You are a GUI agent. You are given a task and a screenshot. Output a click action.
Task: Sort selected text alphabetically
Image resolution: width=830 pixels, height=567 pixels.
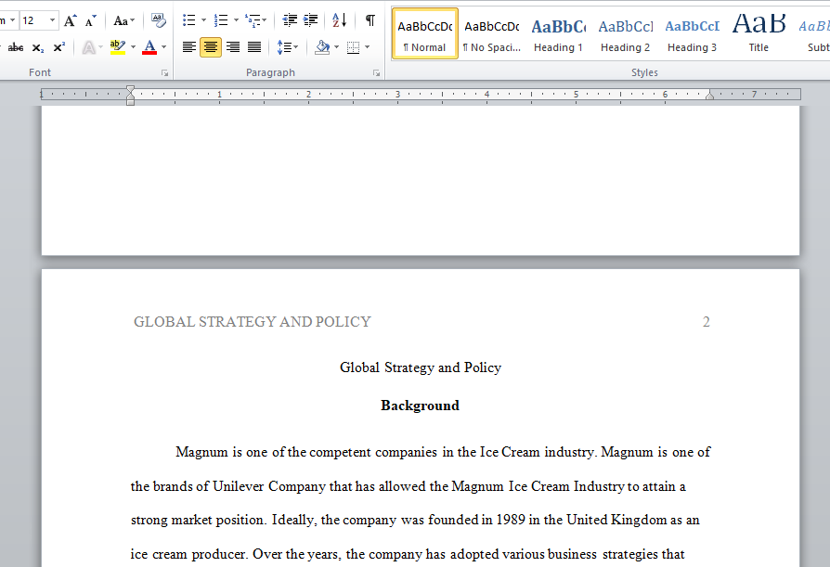click(339, 20)
